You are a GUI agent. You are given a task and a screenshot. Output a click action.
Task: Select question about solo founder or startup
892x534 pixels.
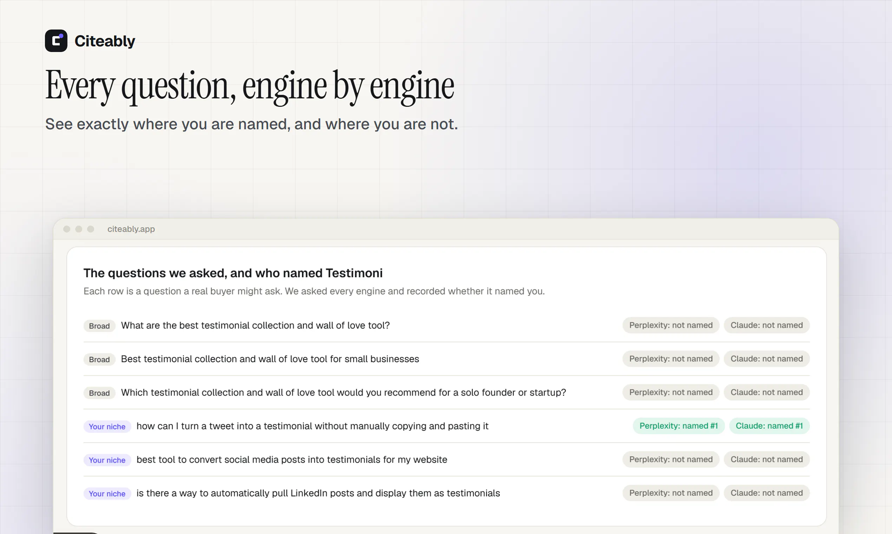343,392
